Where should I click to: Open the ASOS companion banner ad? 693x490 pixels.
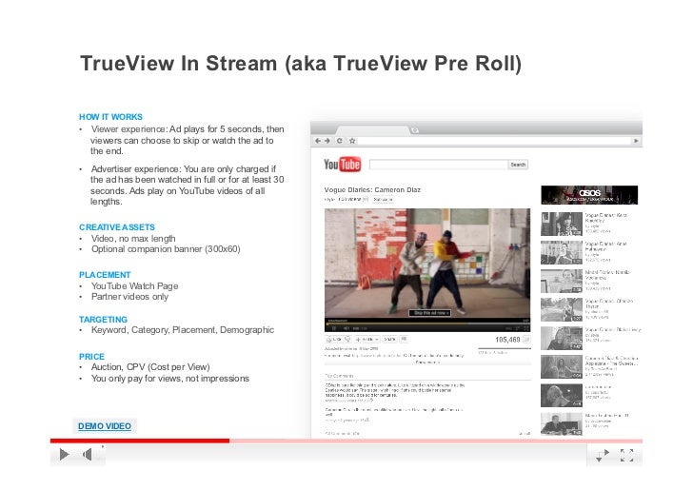589,195
